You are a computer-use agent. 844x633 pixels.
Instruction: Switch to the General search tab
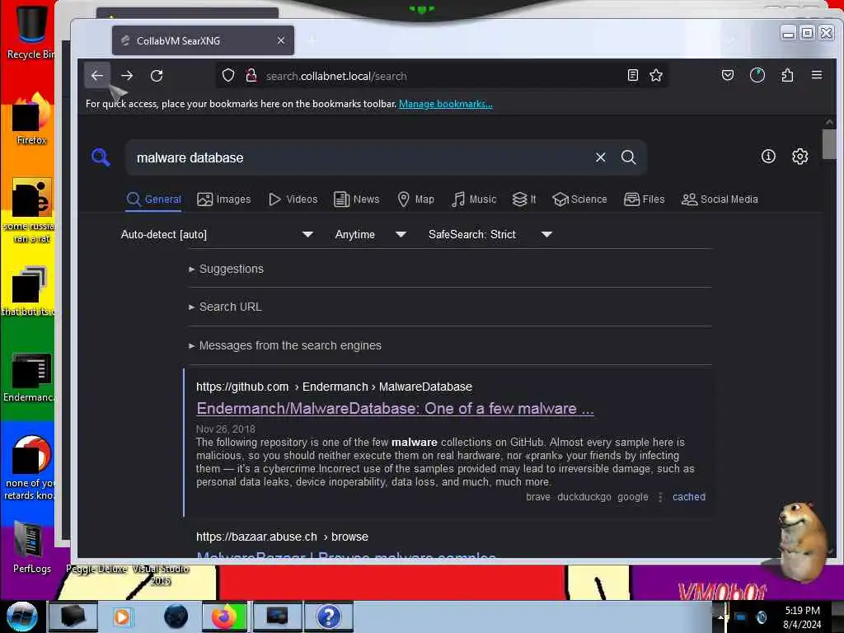tap(154, 199)
